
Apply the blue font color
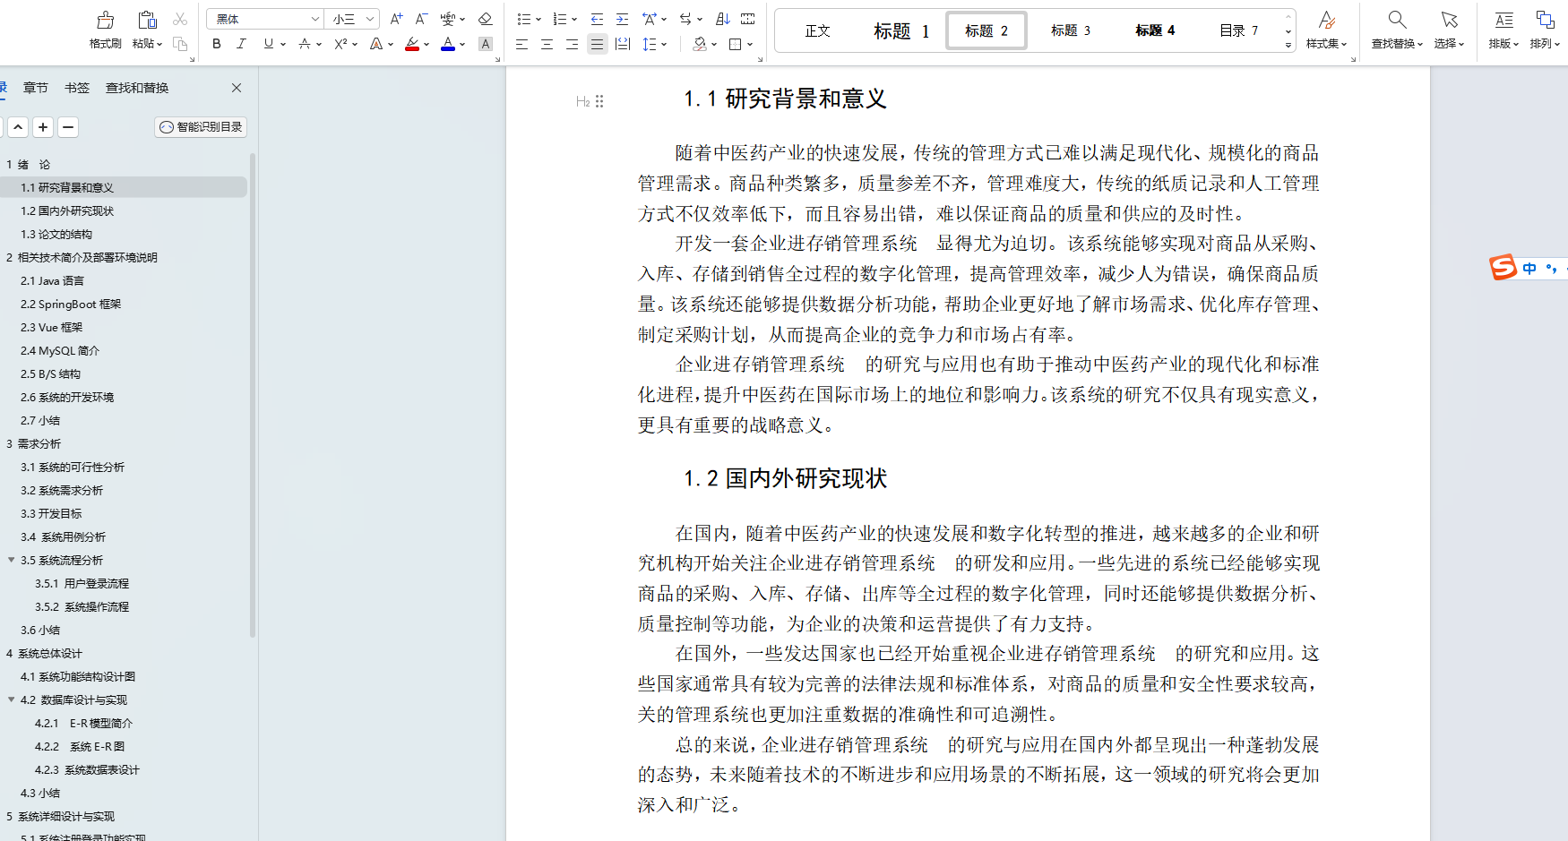pos(448,44)
